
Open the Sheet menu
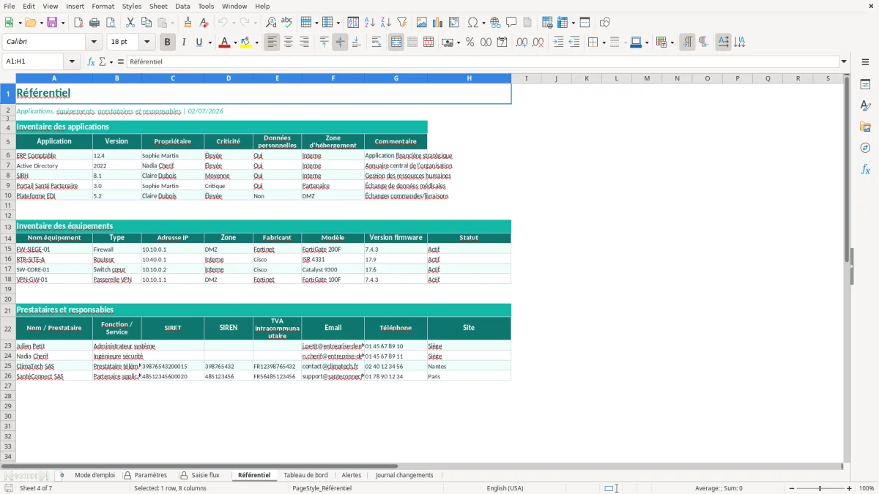[x=158, y=6]
